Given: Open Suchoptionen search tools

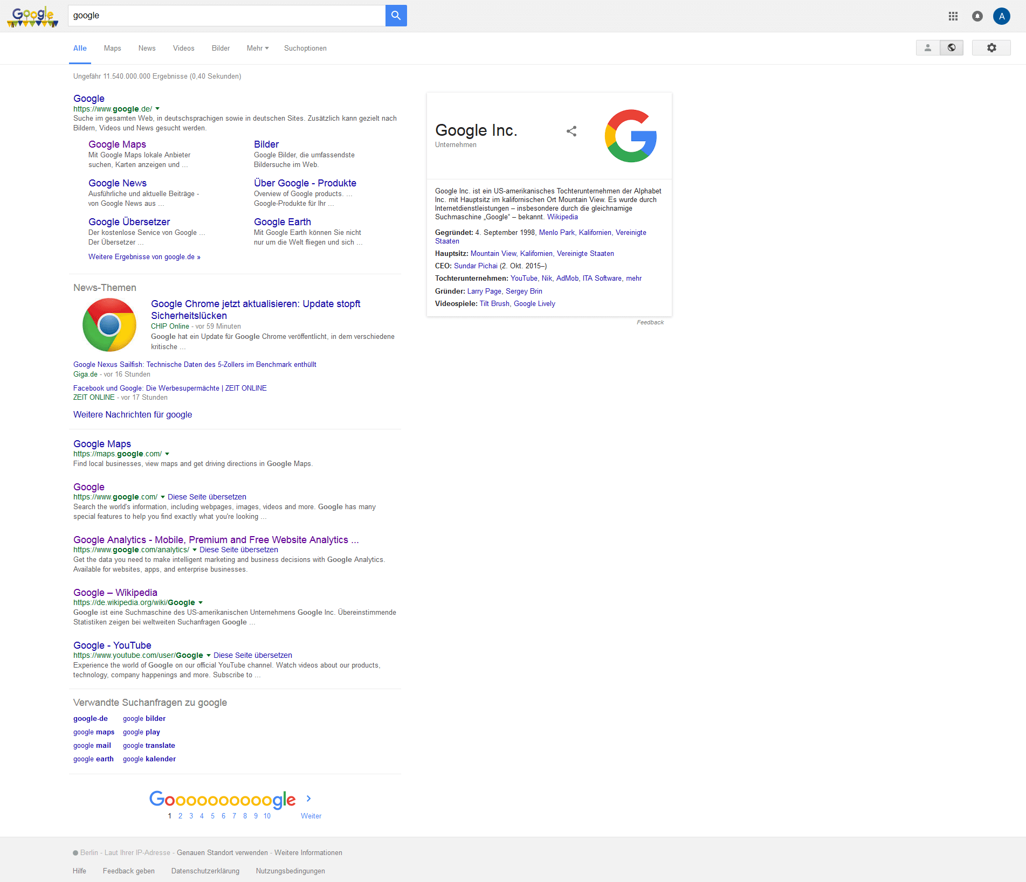Looking at the screenshot, I should pos(306,48).
